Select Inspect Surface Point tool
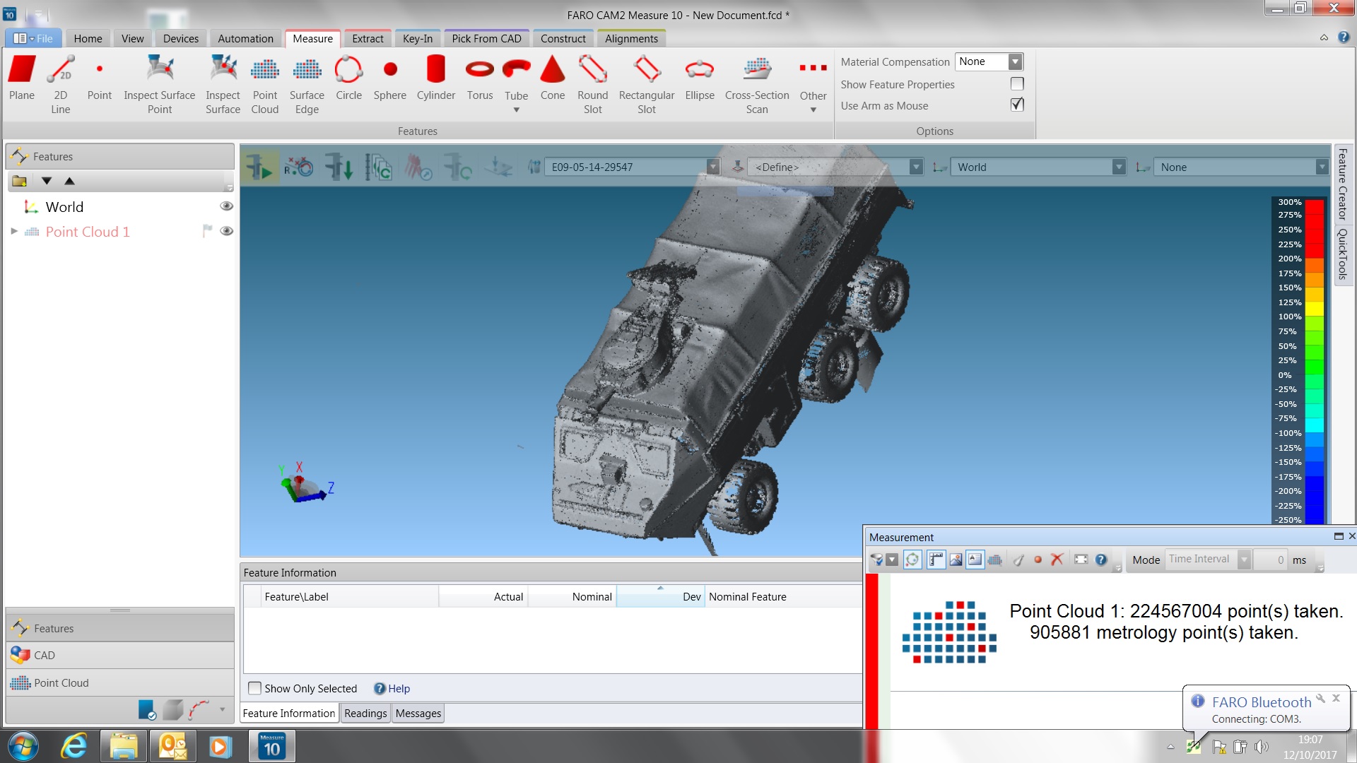The width and height of the screenshot is (1357, 763). tap(160, 83)
